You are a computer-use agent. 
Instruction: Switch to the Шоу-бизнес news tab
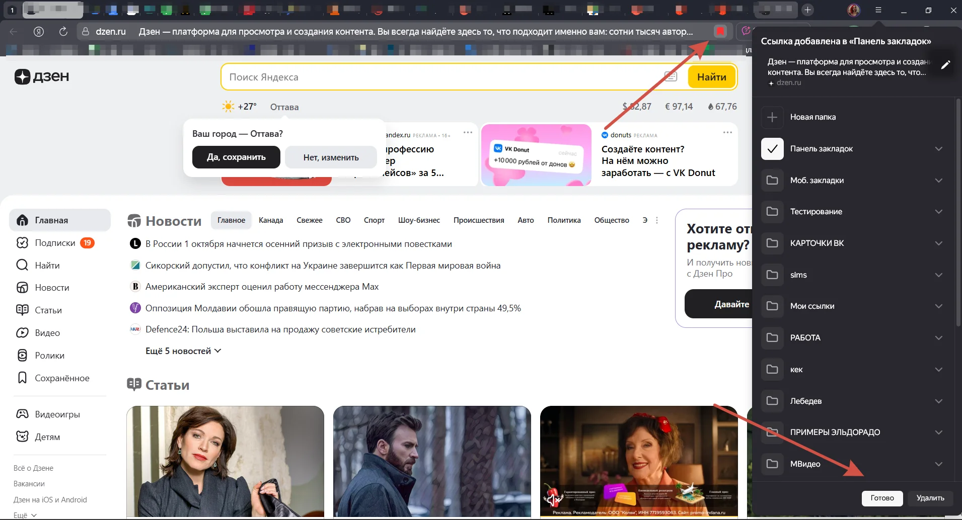pyautogui.click(x=419, y=220)
